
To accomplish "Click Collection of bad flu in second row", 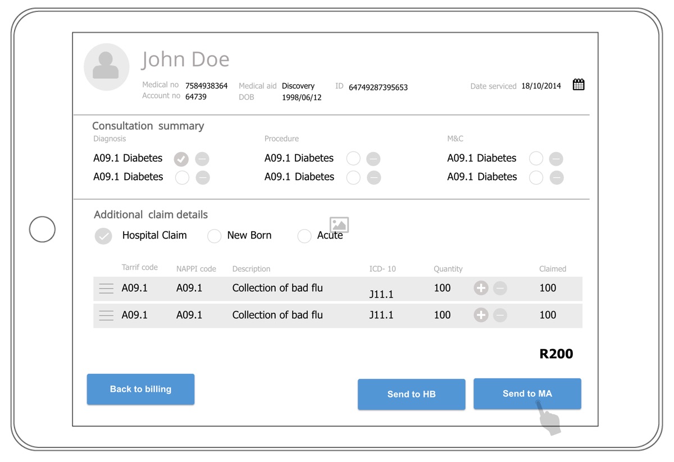I will 277,315.
